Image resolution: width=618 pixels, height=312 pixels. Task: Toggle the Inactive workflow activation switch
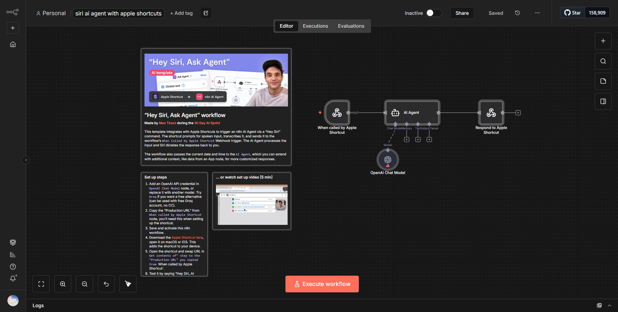coord(434,13)
